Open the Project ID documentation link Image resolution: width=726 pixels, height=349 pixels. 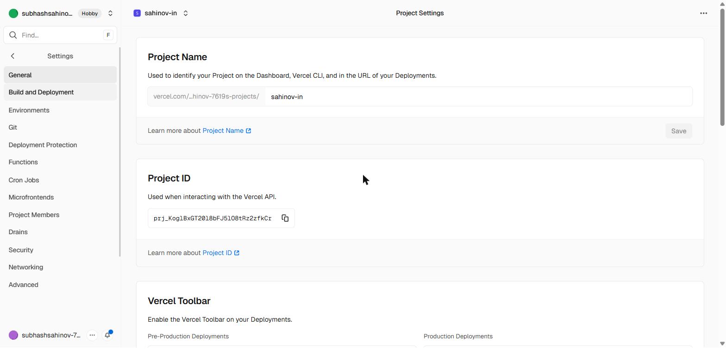coord(221,253)
